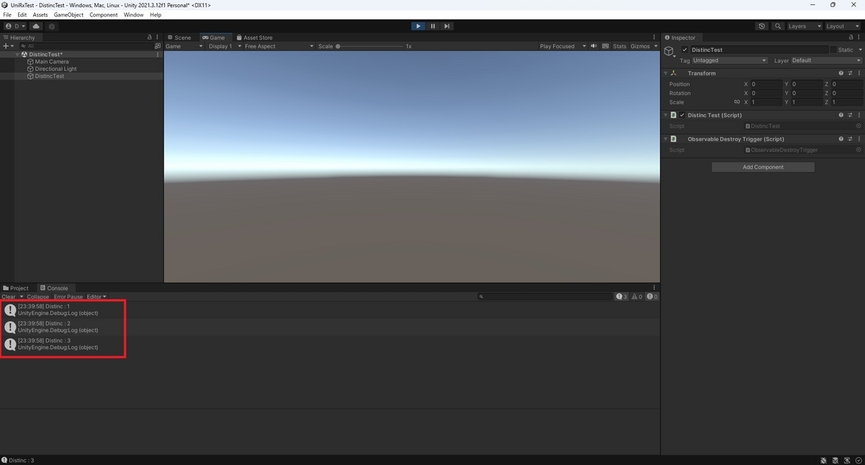Viewport: 865px width, 465px height.
Task: Open the GameObject menu
Action: [68, 14]
